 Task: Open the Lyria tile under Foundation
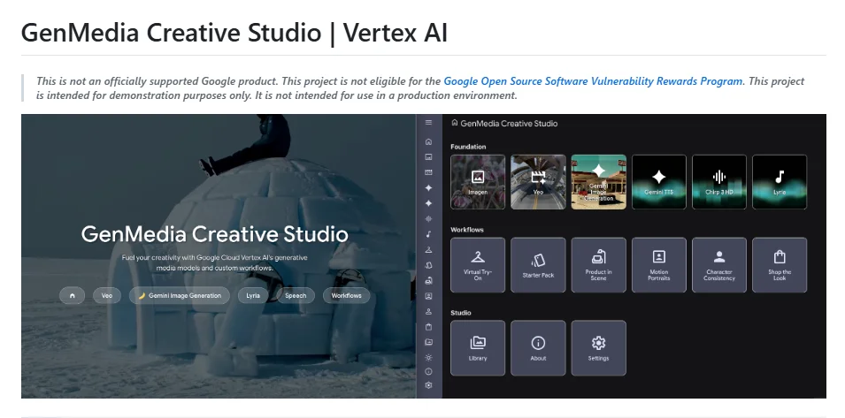[x=780, y=182]
